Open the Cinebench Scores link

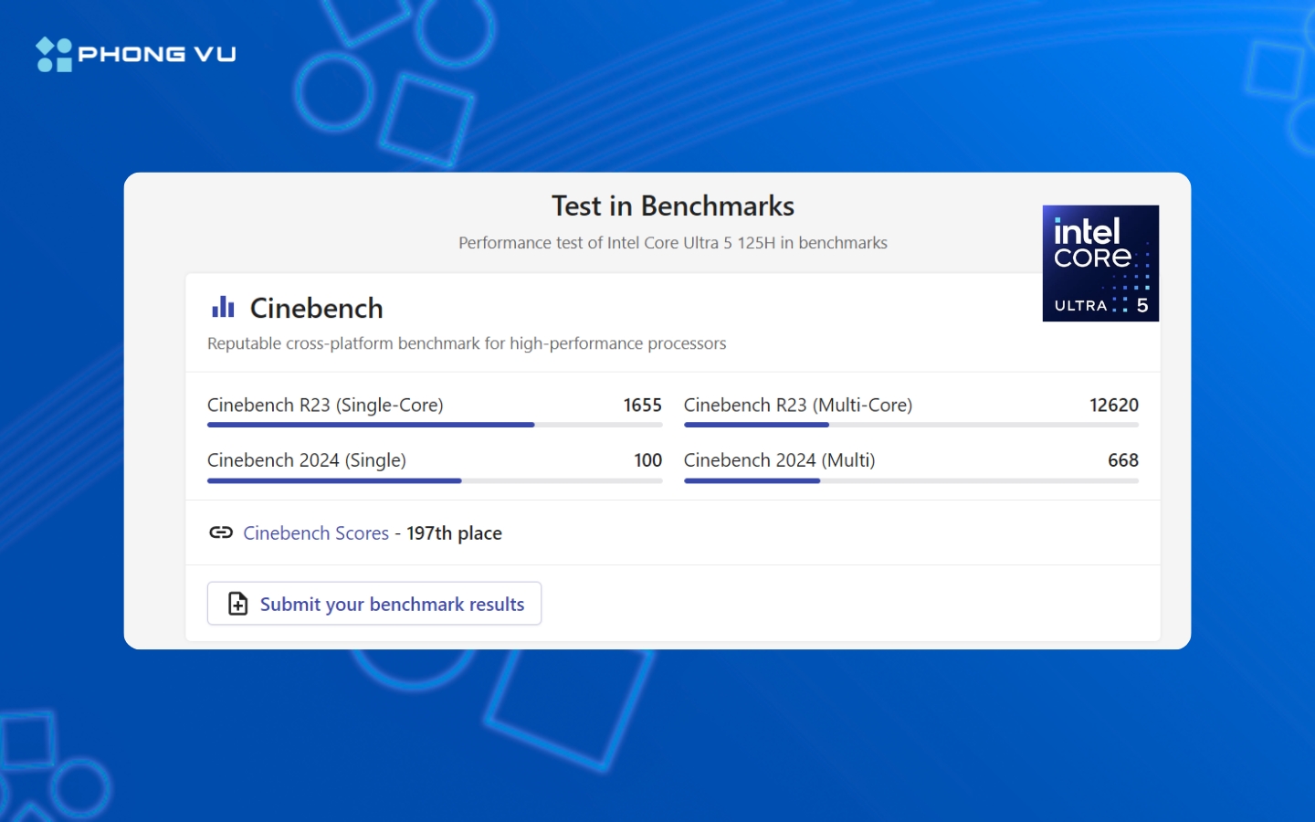pyautogui.click(x=316, y=533)
